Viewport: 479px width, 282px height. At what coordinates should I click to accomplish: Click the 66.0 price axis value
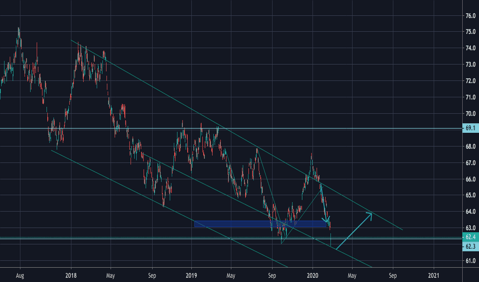pyautogui.click(x=470, y=179)
